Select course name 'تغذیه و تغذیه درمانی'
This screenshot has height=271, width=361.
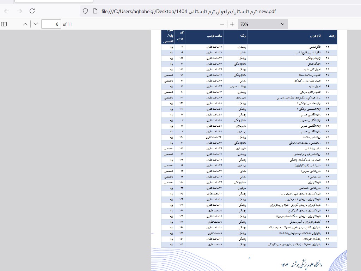click(x=310, y=92)
